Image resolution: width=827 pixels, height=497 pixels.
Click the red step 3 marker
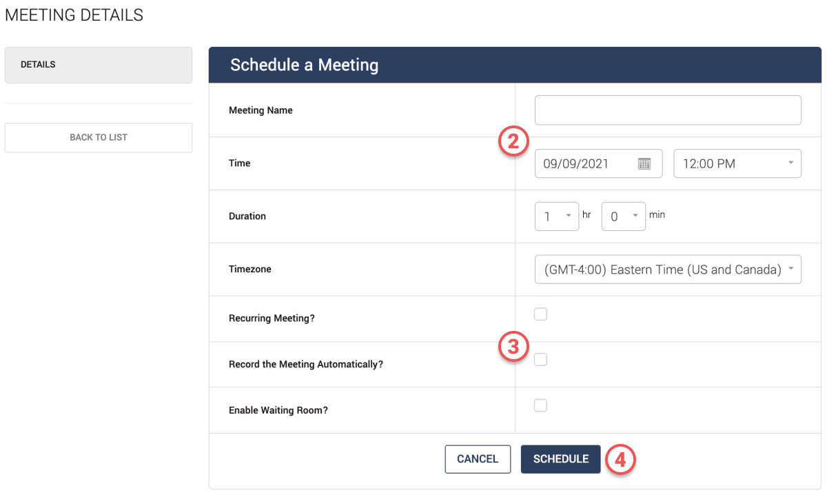pyautogui.click(x=513, y=347)
